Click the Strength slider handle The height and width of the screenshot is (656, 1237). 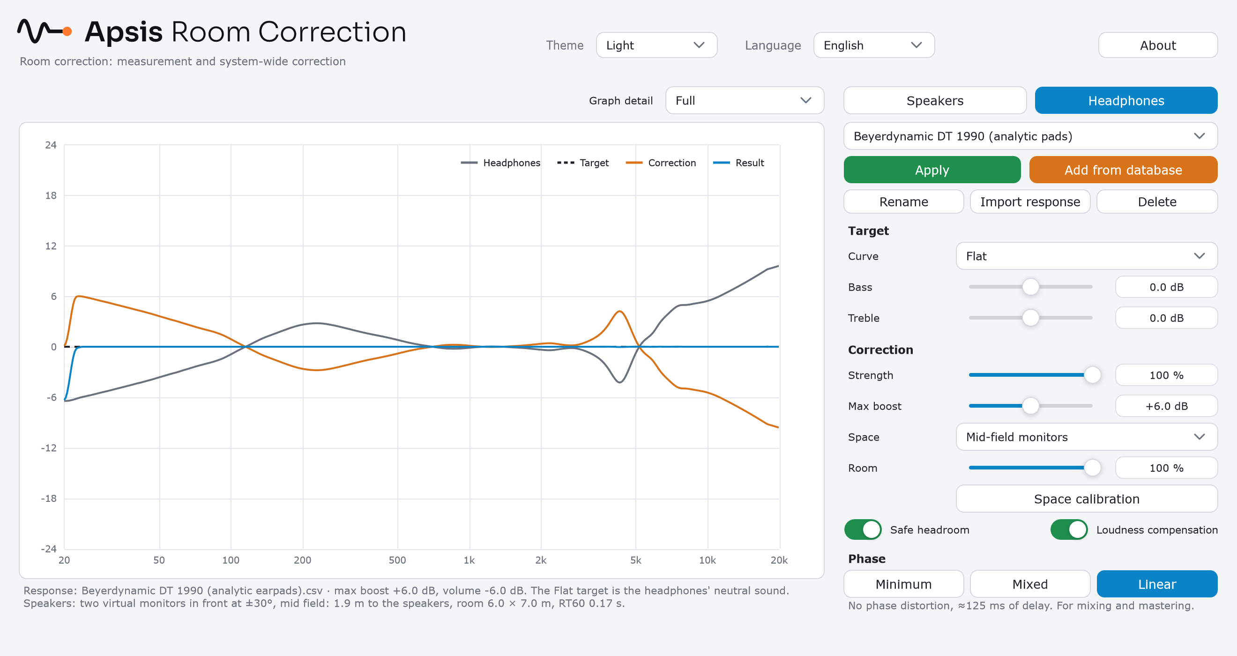[1093, 374]
